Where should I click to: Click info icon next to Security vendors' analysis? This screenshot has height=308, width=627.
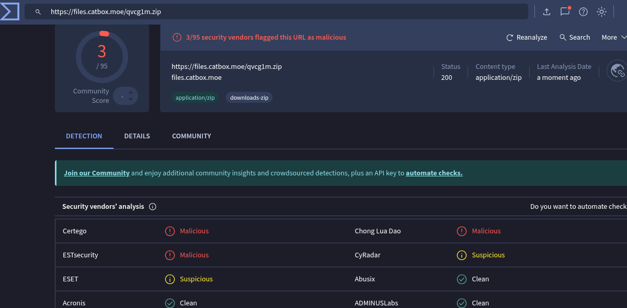pyautogui.click(x=152, y=207)
